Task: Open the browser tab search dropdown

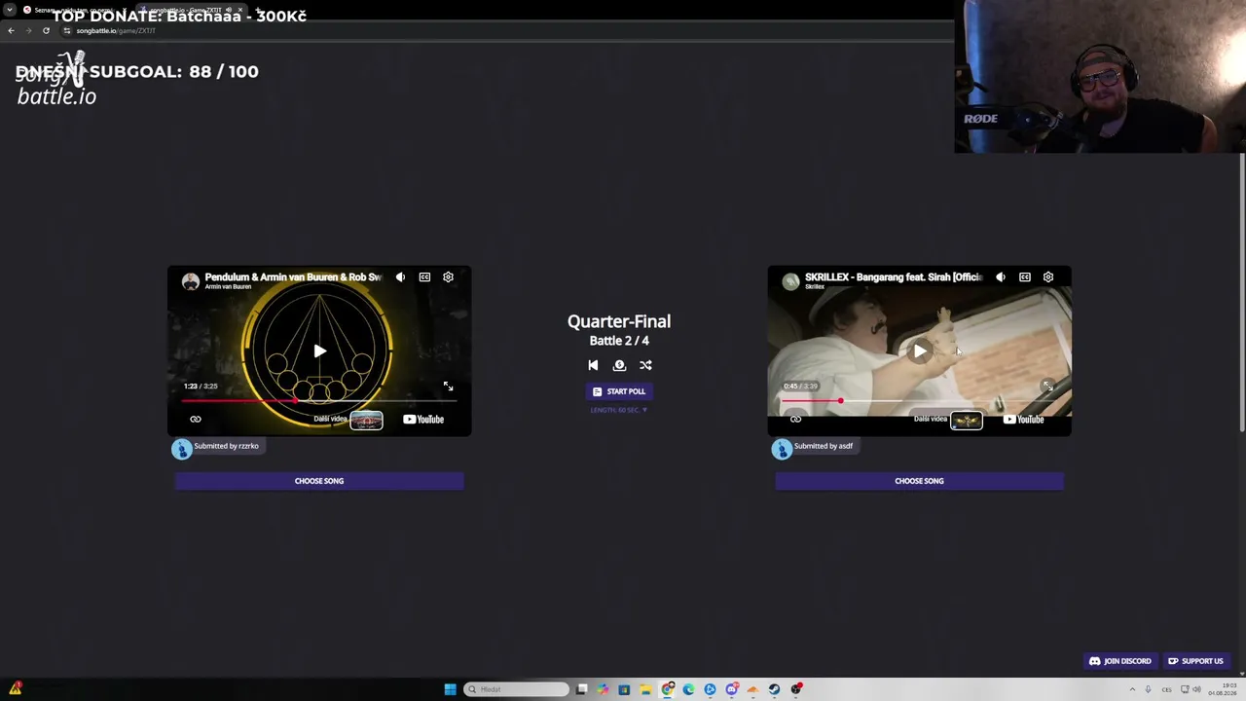Action: tap(9, 10)
